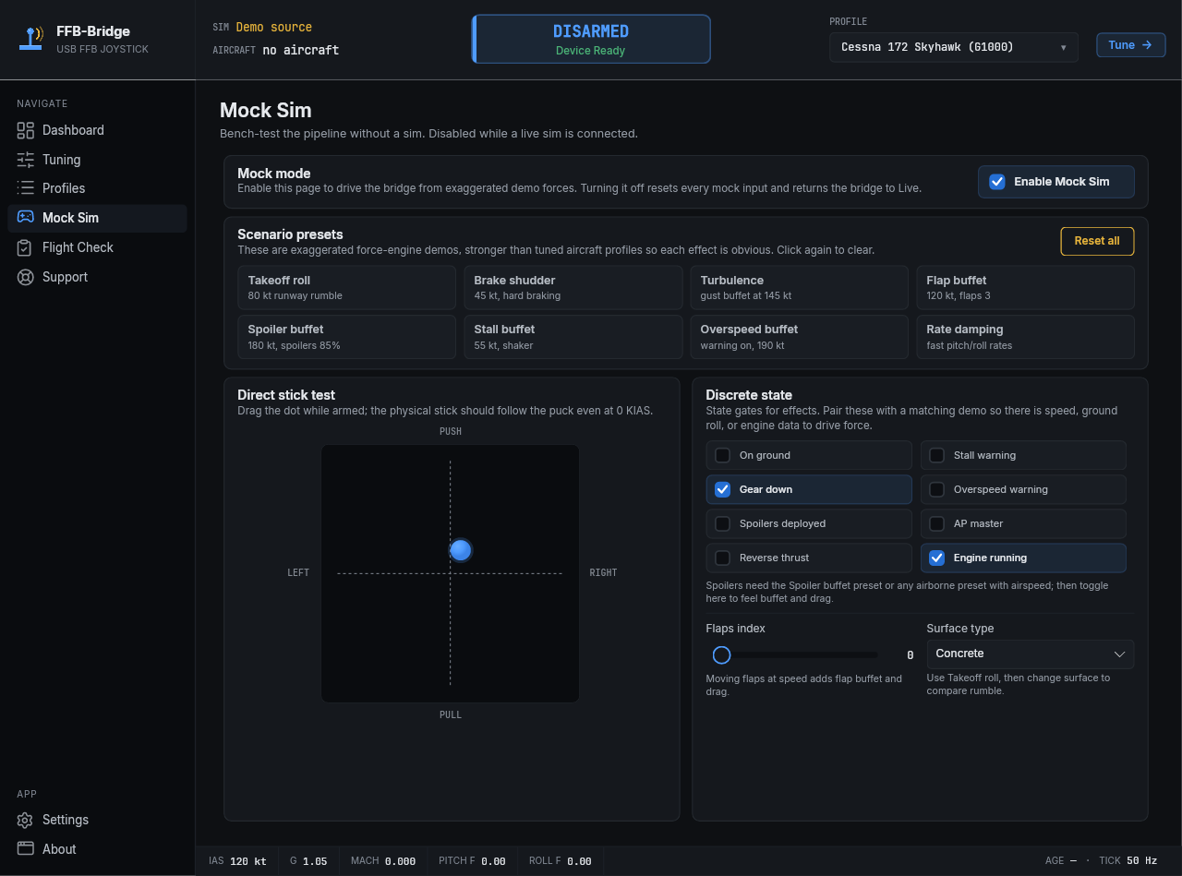Click the Flight Check clipboard icon
Screen dimensions: 1182x876
pyautogui.click(x=25, y=247)
